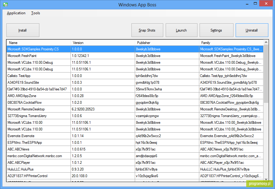
Task: Select the 32773Enigma.TomandJerry row
Action: [x=135, y=116]
